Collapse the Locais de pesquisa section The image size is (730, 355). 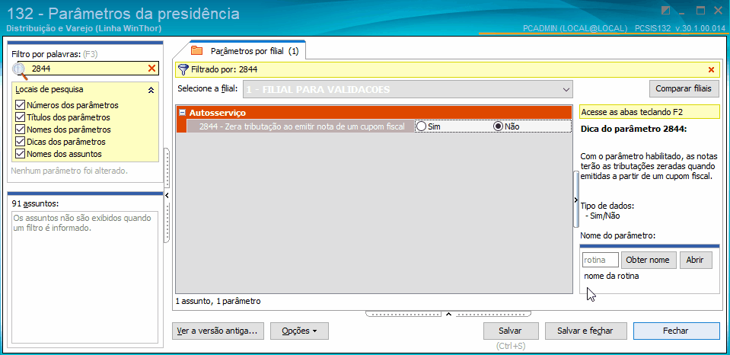pyautogui.click(x=151, y=90)
